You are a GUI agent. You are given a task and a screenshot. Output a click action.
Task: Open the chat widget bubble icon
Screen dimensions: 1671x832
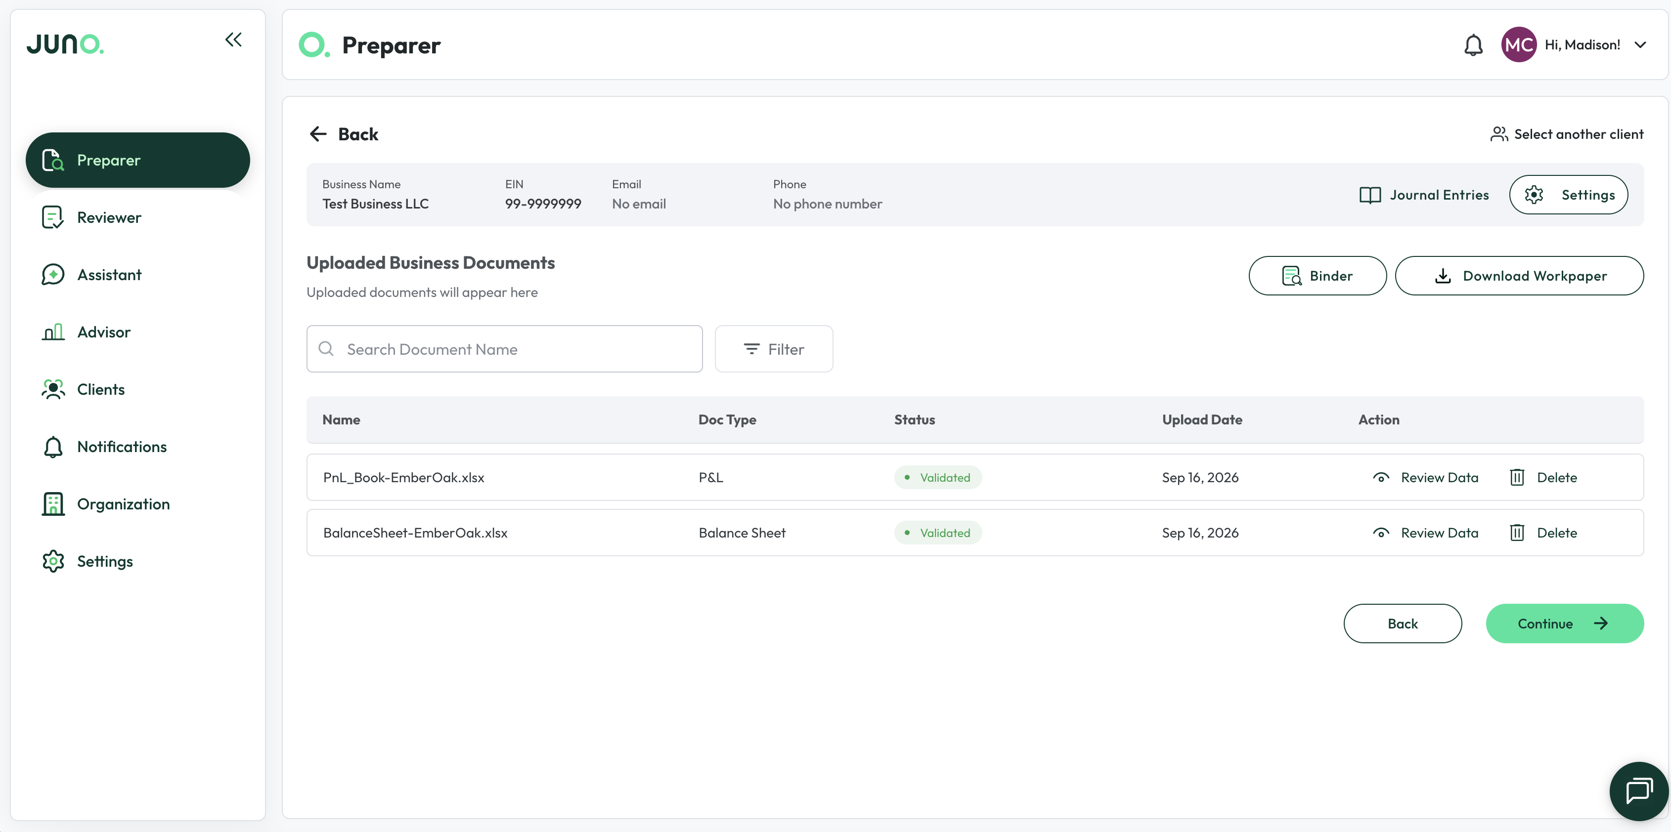[1638, 791]
